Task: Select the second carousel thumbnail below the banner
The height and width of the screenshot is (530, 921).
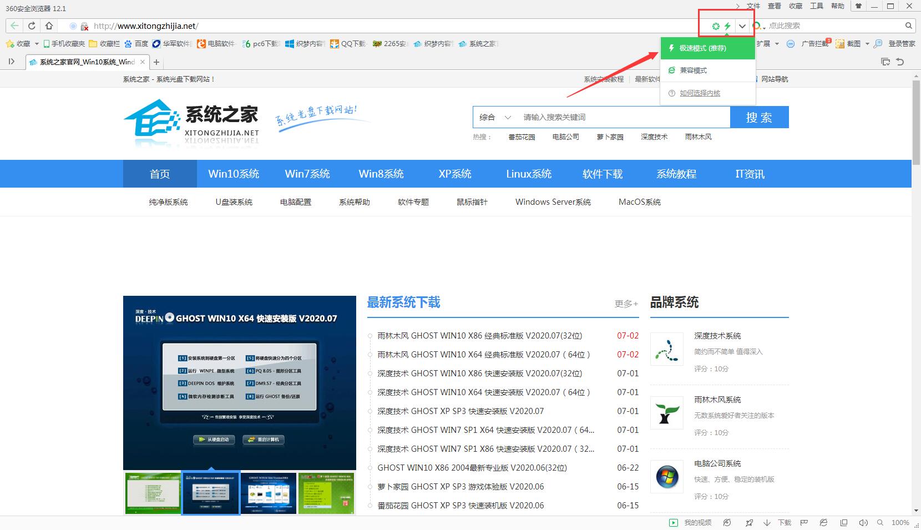Action: 210,493
